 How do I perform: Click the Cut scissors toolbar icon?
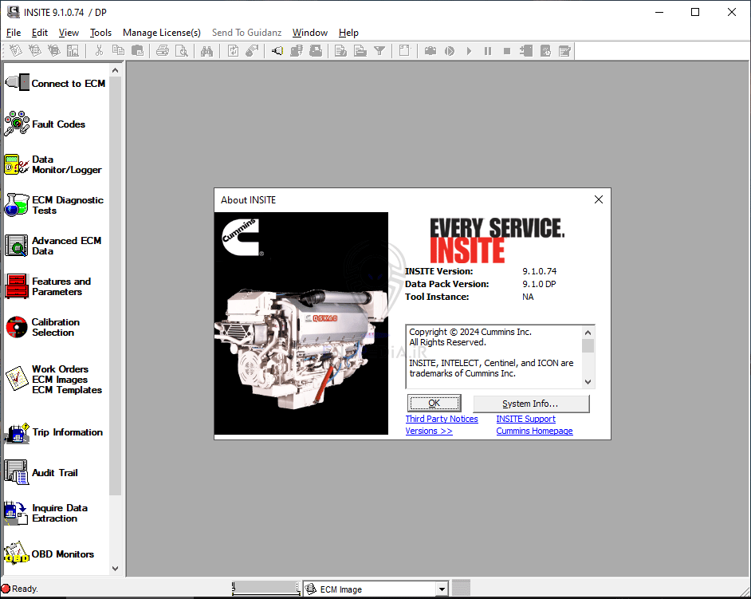(x=99, y=51)
